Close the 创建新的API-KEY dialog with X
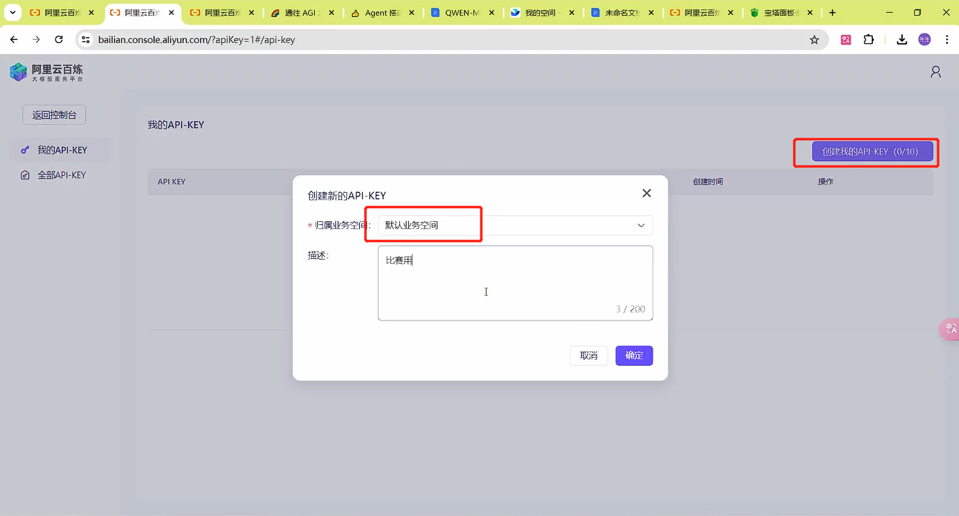 647,193
